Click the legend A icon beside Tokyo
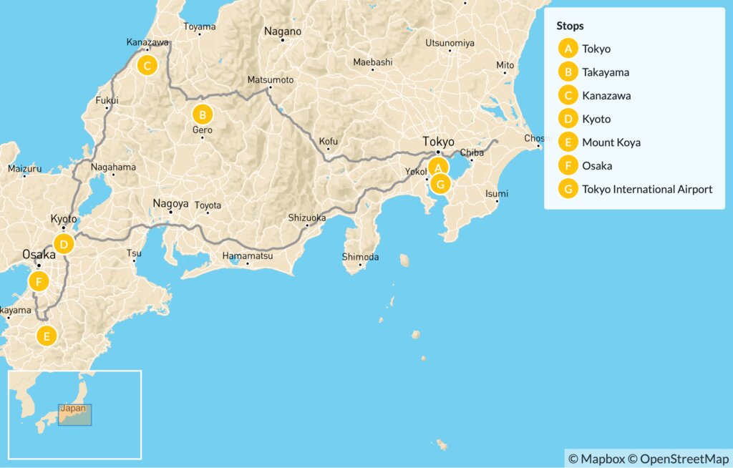Viewport: 733px width, 468px height. [x=568, y=49]
